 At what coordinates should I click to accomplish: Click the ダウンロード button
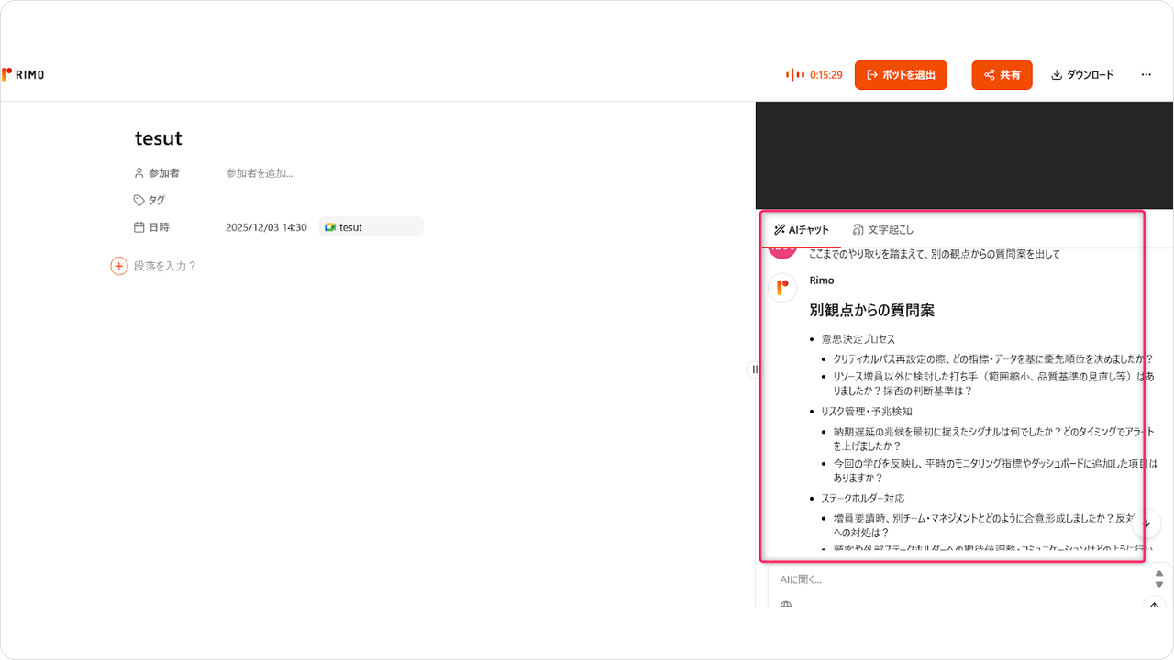pyautogui.click(x=1082, y=75)
